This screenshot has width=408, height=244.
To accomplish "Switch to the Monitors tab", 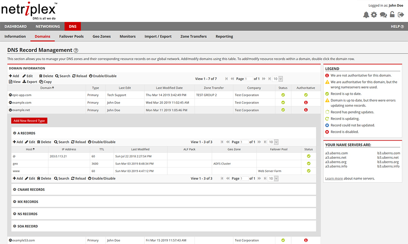I will pyautogui.click(x=128, y=36).
